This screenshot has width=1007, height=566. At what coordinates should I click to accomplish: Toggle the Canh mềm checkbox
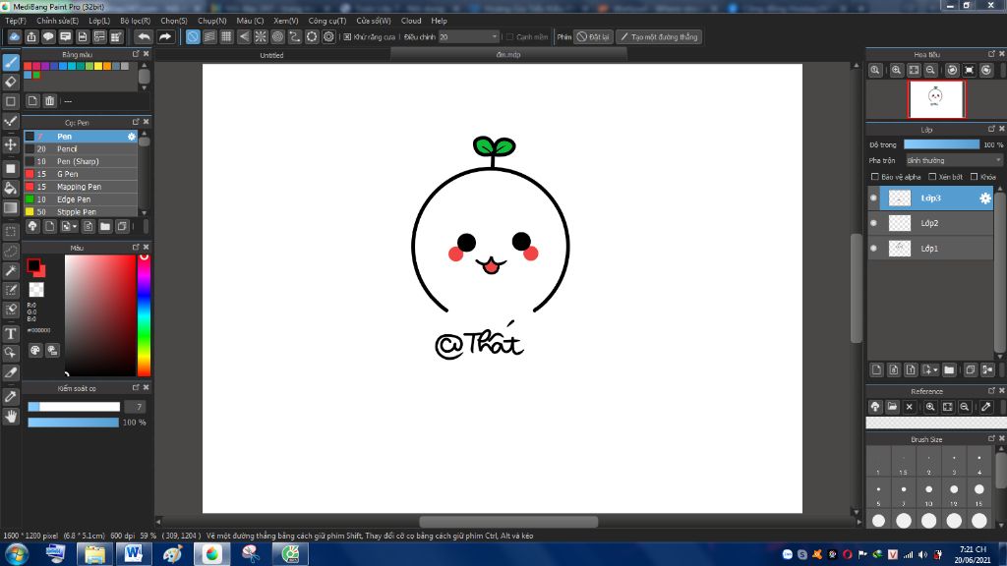(510, 37)
